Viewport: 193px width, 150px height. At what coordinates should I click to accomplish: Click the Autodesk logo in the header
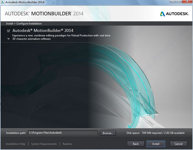click(174, 14)
